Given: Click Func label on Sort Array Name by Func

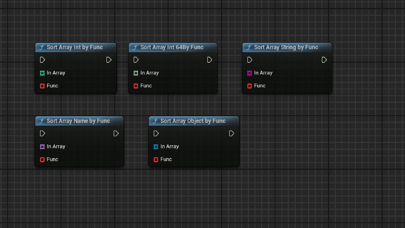Looking at the screenshot, I should point(53,159).
